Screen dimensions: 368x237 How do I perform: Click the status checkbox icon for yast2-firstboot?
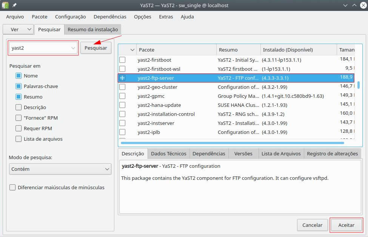(x=122, y=60)
